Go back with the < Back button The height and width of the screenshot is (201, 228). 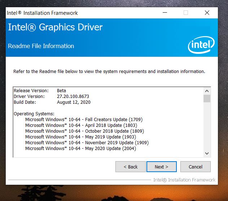point(131,167)
